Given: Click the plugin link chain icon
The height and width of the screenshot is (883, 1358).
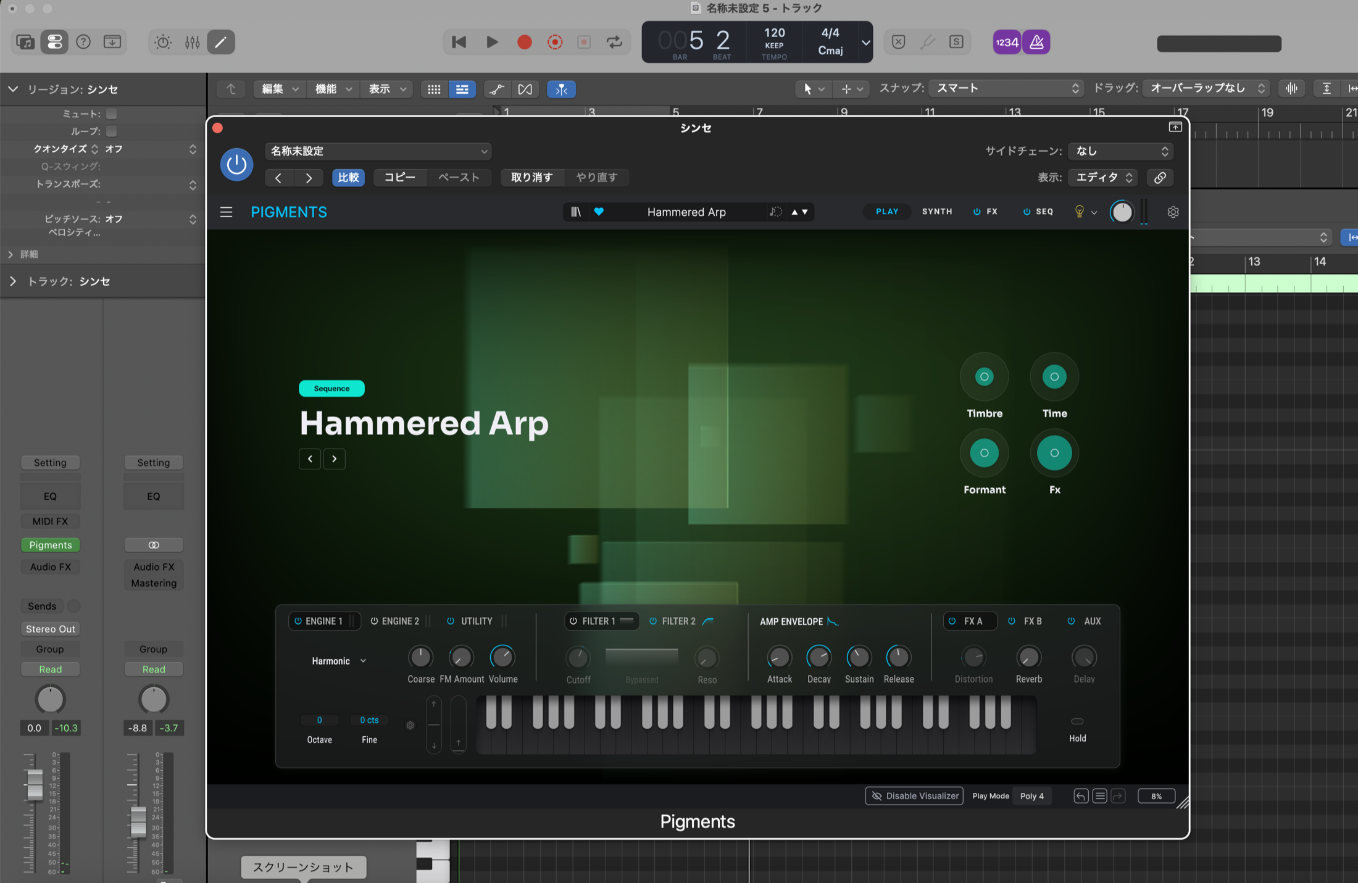Looking at the screenshot, I should pos(1160,178).
